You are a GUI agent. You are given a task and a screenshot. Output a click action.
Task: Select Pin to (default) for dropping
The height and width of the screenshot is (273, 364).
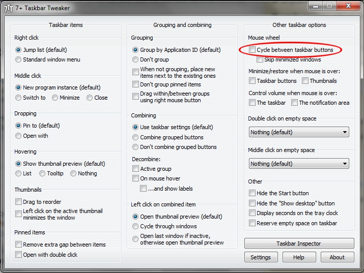(18, 126)
